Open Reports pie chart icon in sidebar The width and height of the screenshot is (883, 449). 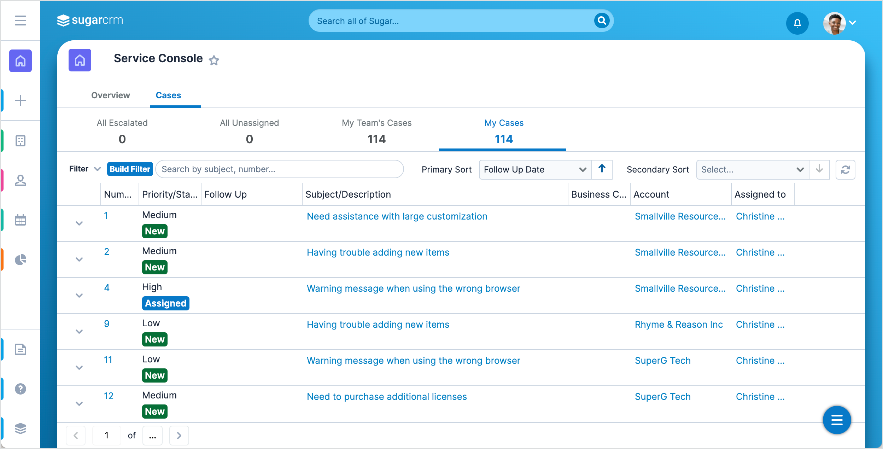pyautogui.click(x=21, y=260)
